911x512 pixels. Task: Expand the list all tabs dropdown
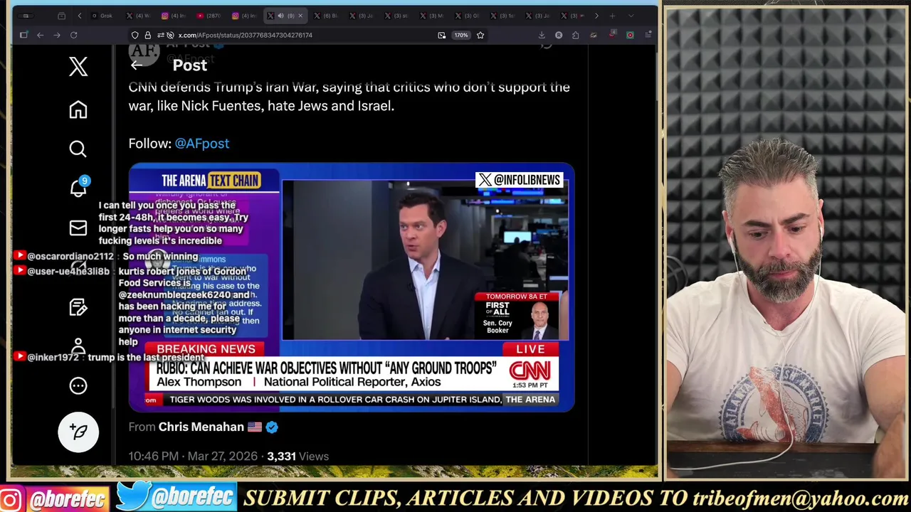(x=631, y=16)
